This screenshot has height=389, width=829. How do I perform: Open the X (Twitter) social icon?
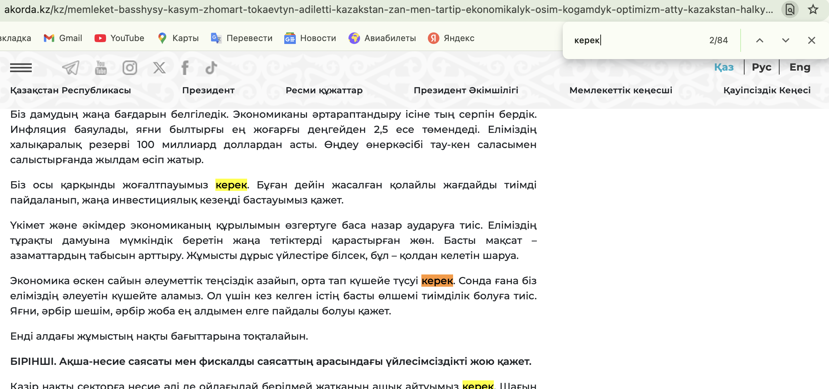159,67
